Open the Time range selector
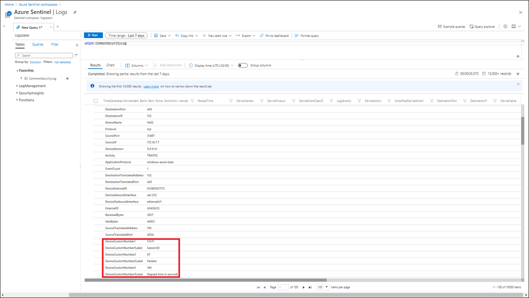The image size is (529, 298). pos(126,35)
